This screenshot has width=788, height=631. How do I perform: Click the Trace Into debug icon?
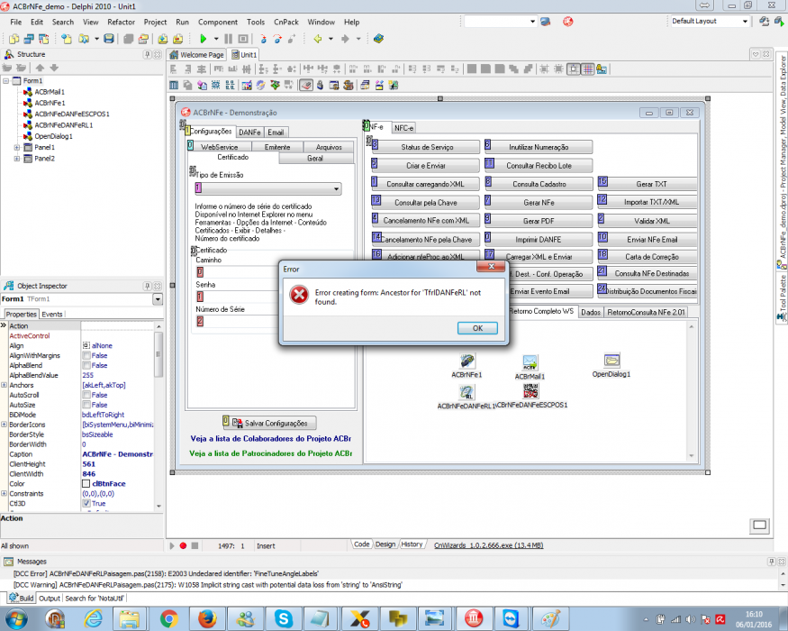(263, 39)
